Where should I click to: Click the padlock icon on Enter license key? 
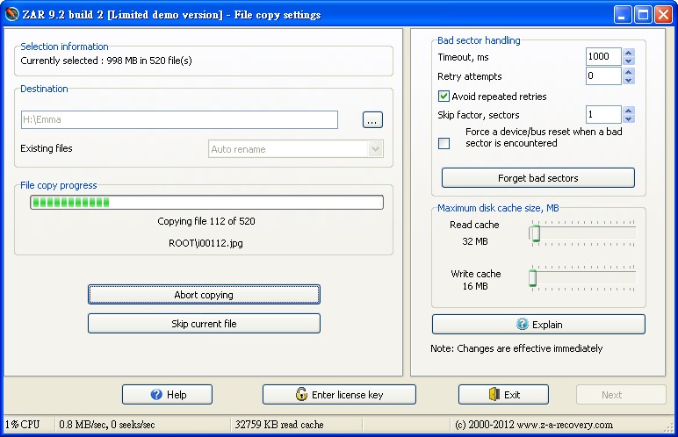point(301,394)
